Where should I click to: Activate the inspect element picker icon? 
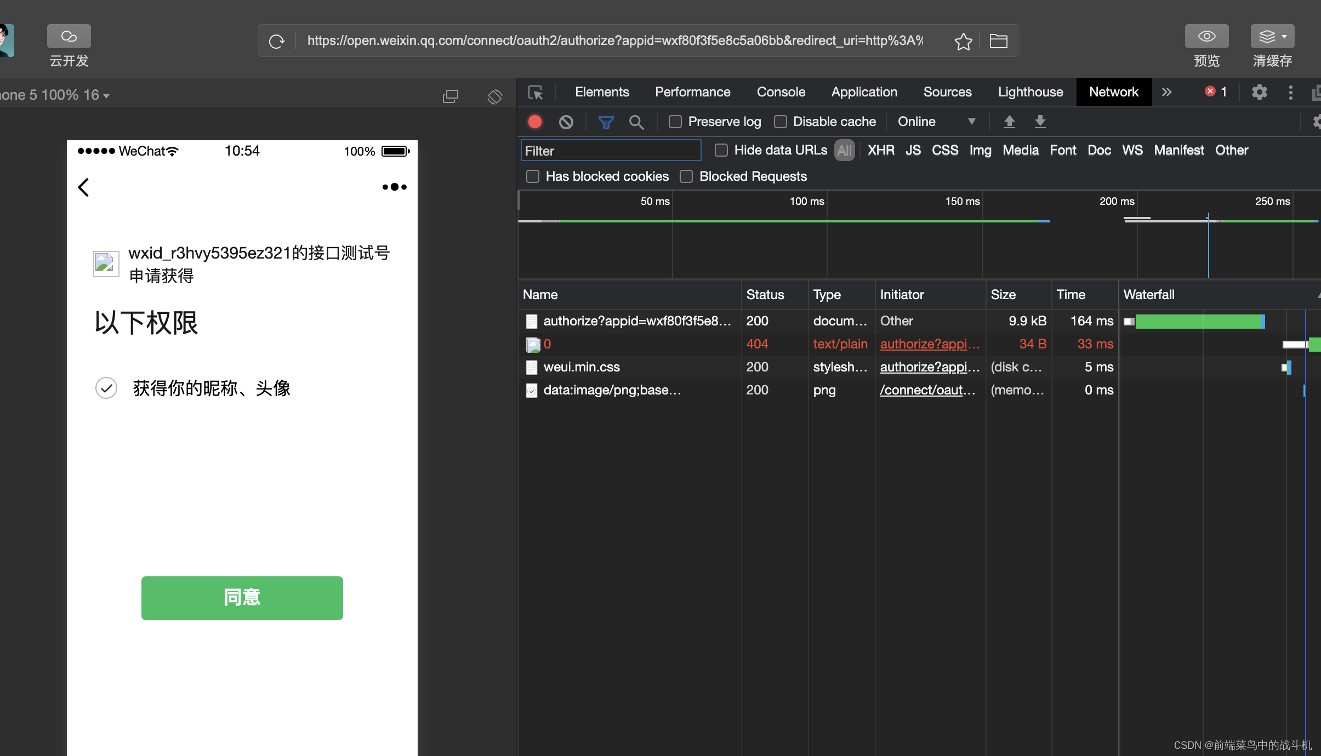[536, 92]
